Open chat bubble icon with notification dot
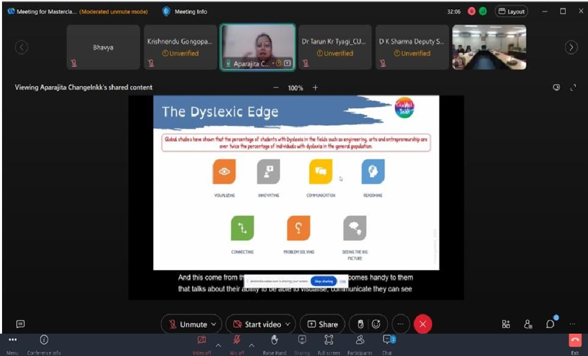This screenshot has width=588, height=356. click(x=550, y=324)
